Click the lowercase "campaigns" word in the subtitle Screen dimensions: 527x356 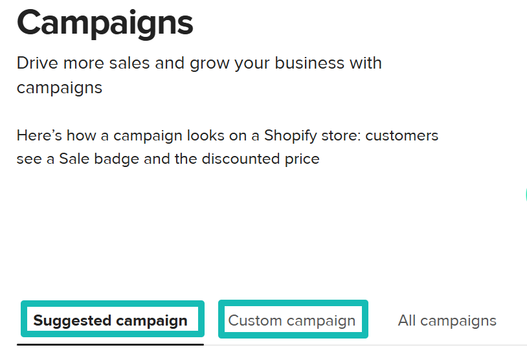(60, 87)
